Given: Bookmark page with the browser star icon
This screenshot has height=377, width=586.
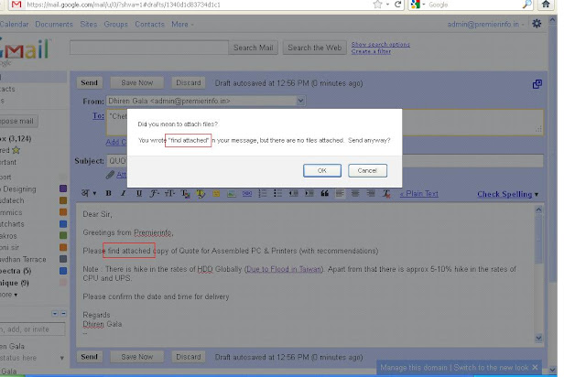Looking at the screenshot, I should point(378,5).
